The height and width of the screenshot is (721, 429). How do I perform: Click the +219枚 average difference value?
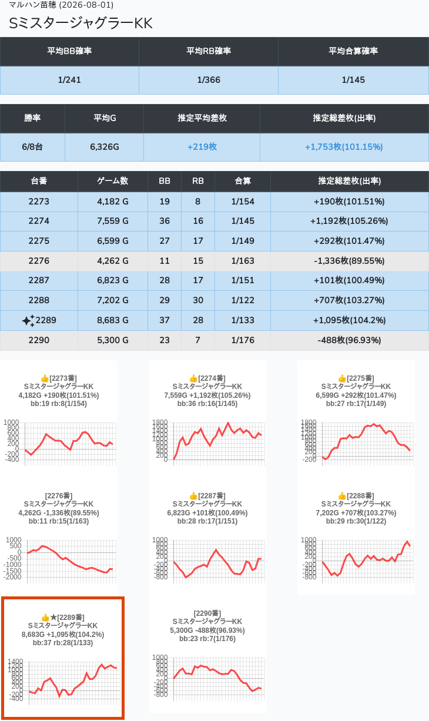(202, 147)
